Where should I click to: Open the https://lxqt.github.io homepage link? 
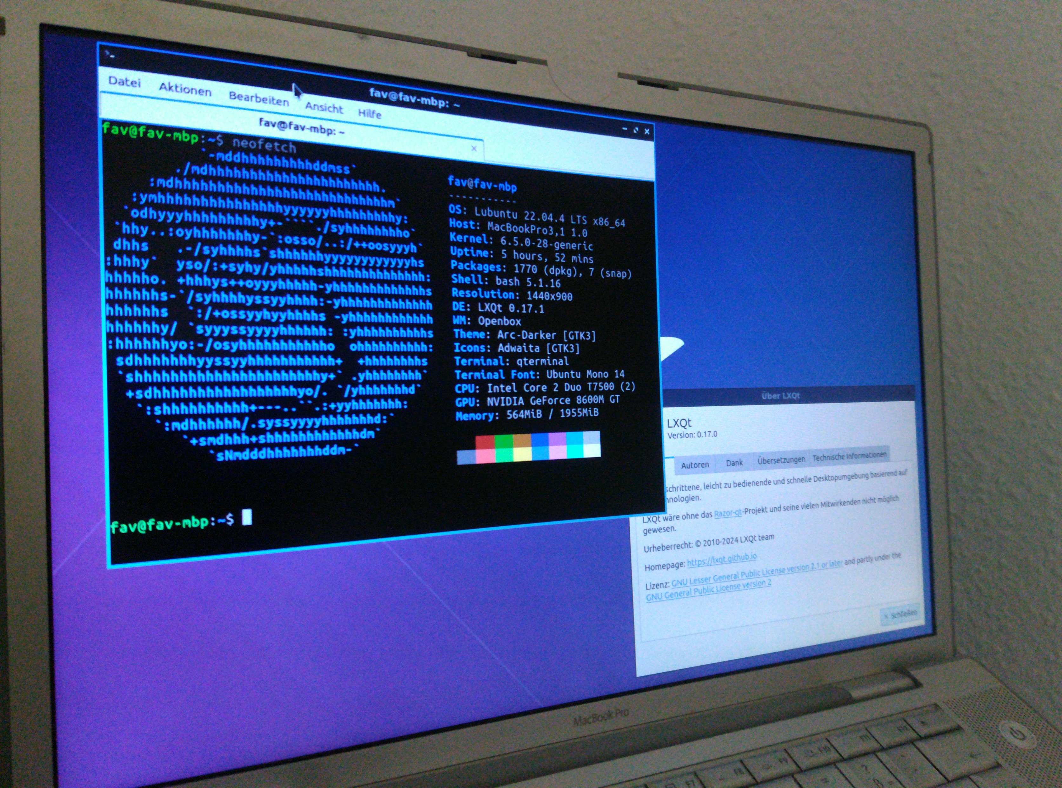point(722,560)
